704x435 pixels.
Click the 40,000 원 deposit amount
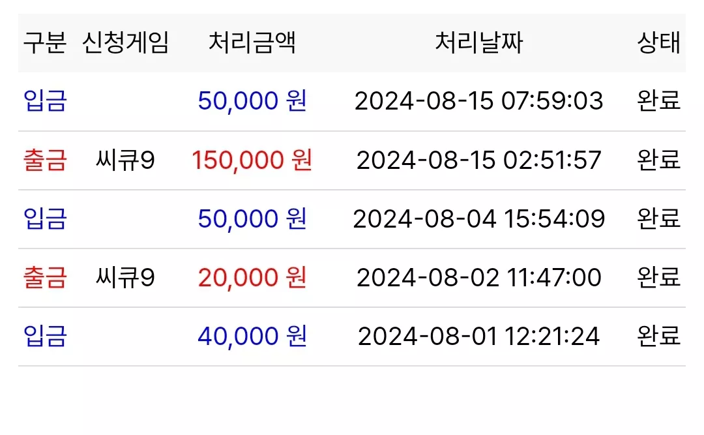(x=252, y=336)
